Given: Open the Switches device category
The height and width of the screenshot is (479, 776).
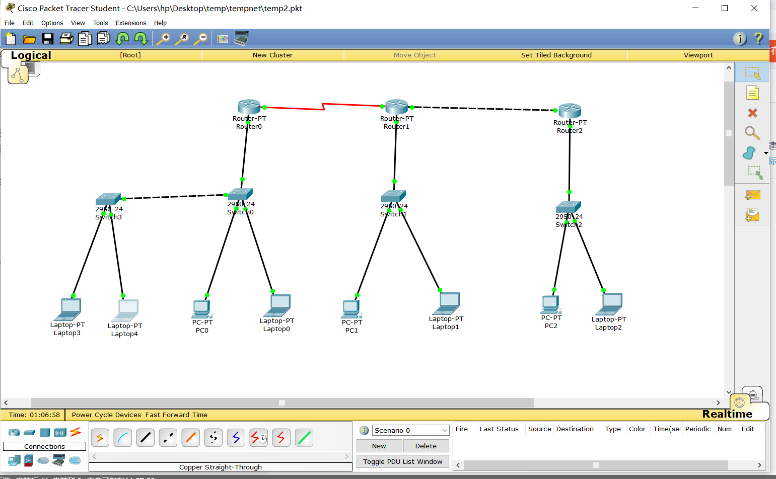Looking at the screenshot, I should (30, 432).
